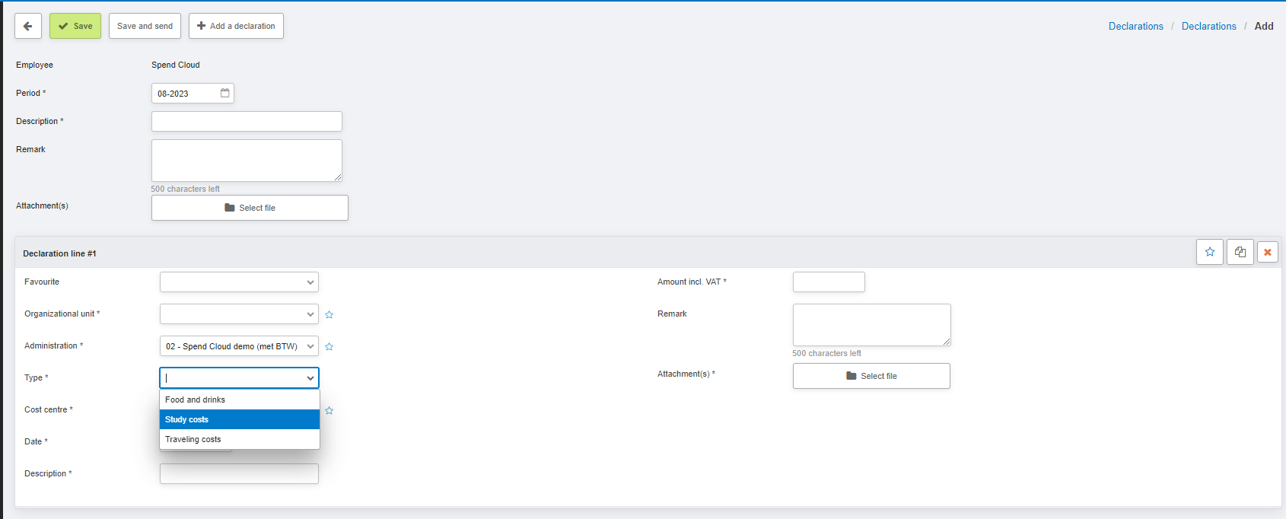
Task: Click the Declaration line #1 header
Action: pyautogui.click(x=59, y=253)
